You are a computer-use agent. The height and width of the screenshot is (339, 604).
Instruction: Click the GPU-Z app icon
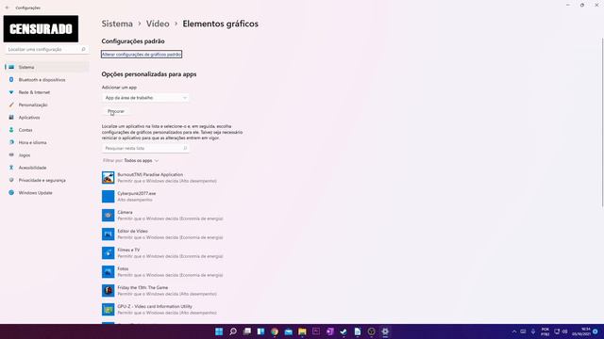[109, 310]
